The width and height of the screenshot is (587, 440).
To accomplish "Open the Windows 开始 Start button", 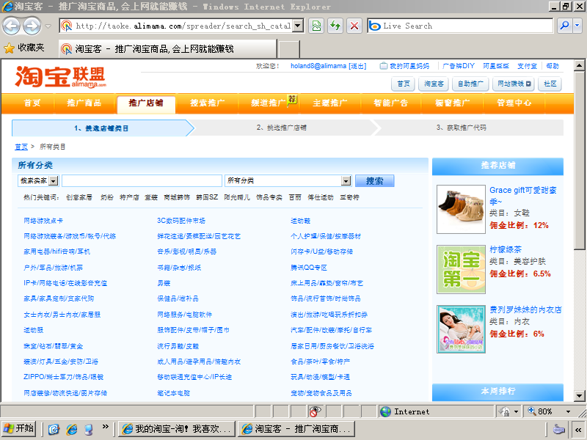I will (19, 429).
